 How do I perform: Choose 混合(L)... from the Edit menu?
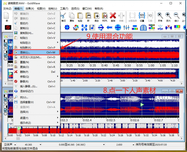tap(37, 52)
